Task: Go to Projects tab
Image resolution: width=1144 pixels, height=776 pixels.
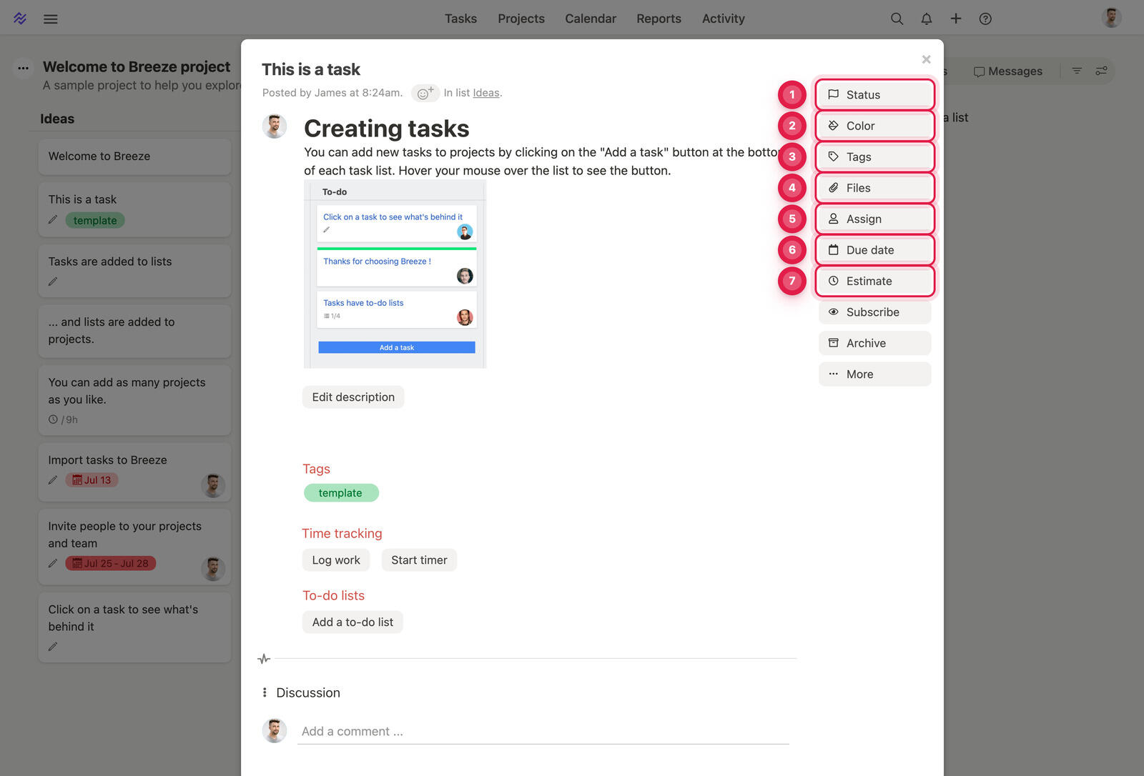Action: coord(521,19)
